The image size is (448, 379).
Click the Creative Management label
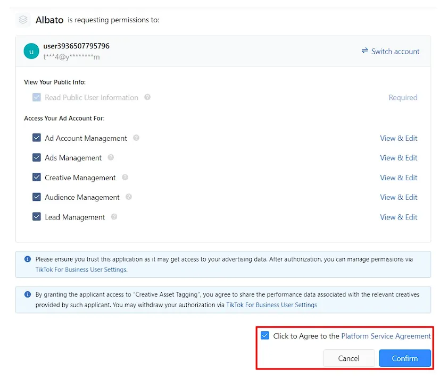80,178
